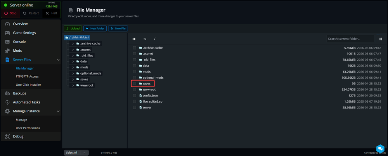Click the .archive-cache folder icon in file list

click(140, 48)
